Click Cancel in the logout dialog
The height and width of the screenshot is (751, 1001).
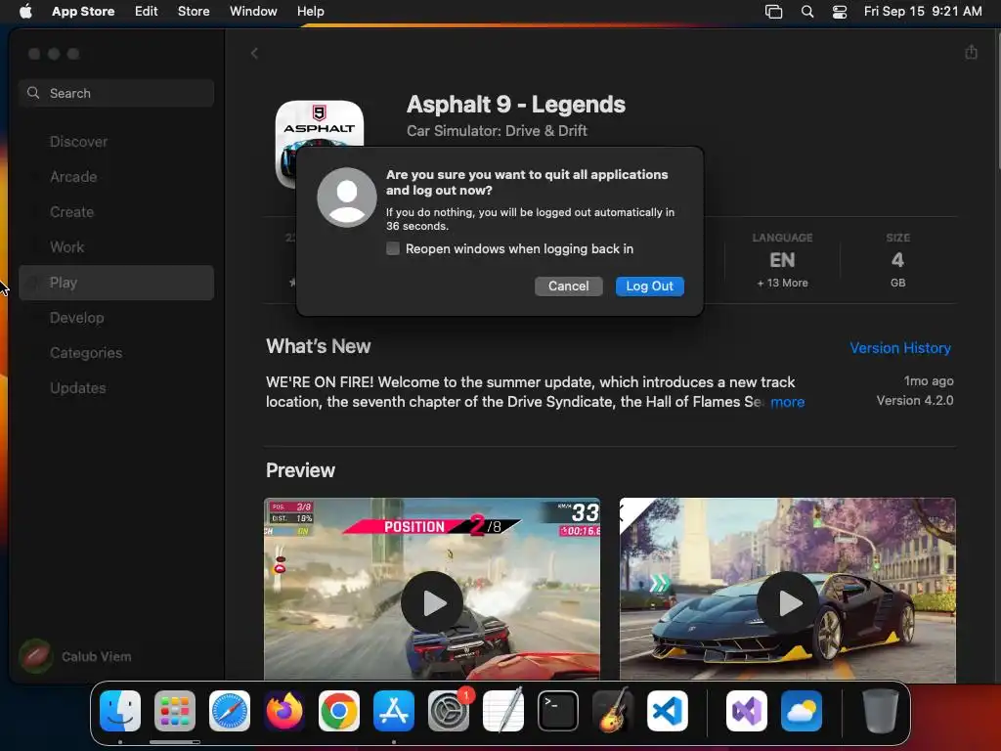click(568, 287)
